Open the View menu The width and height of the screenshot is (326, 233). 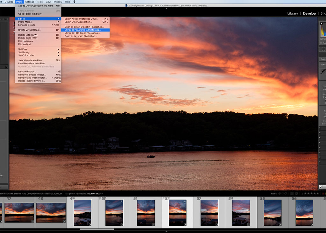tap(48, 2)
